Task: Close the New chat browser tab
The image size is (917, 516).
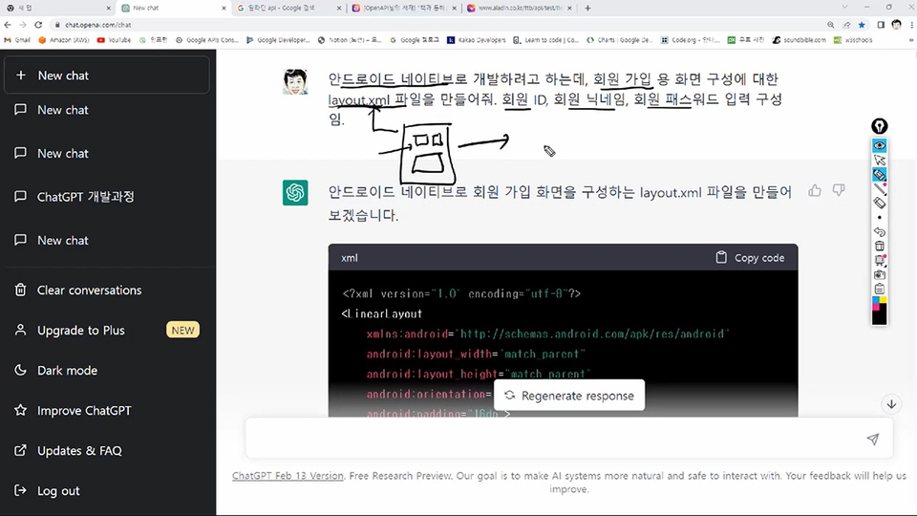Action: tap(224, 9)
